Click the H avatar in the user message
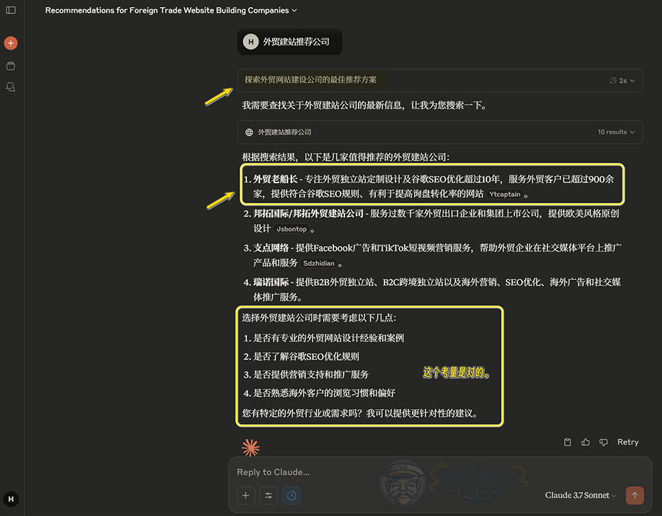 coord(251,42)
